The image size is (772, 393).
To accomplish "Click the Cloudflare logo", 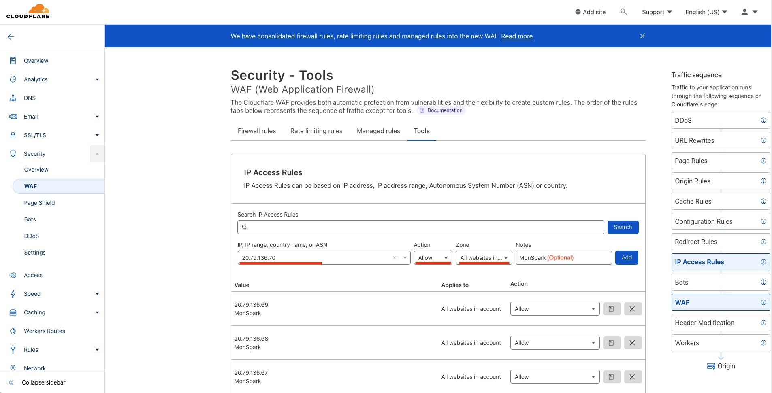I will (28, 11).
